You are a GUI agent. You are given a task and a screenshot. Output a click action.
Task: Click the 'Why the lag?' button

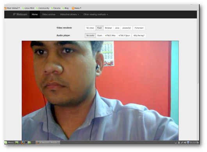point(139,35)
